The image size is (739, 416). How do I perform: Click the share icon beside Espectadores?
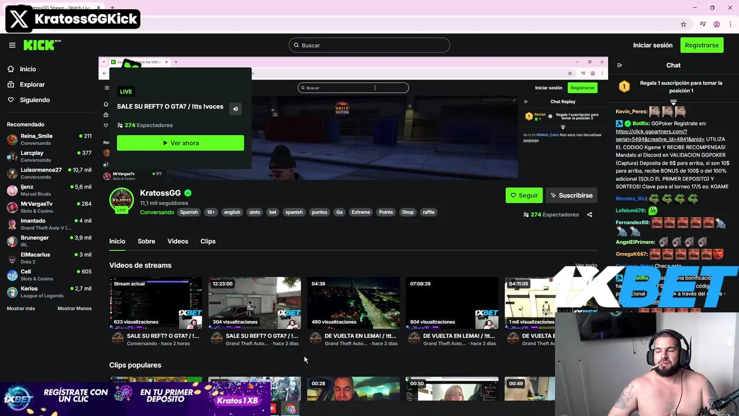click(589, 214)
